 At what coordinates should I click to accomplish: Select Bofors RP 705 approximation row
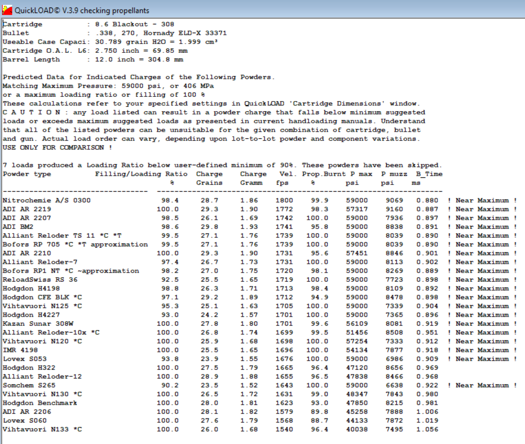click(x=260, y=244)
